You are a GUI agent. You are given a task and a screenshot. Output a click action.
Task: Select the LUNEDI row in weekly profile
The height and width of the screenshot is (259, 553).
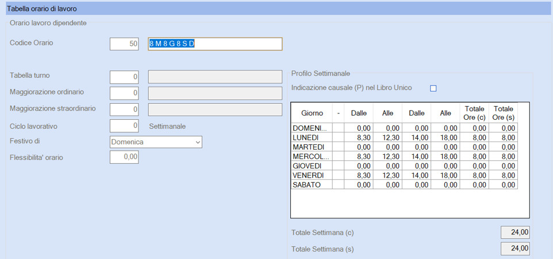click(x=404, y=138)
